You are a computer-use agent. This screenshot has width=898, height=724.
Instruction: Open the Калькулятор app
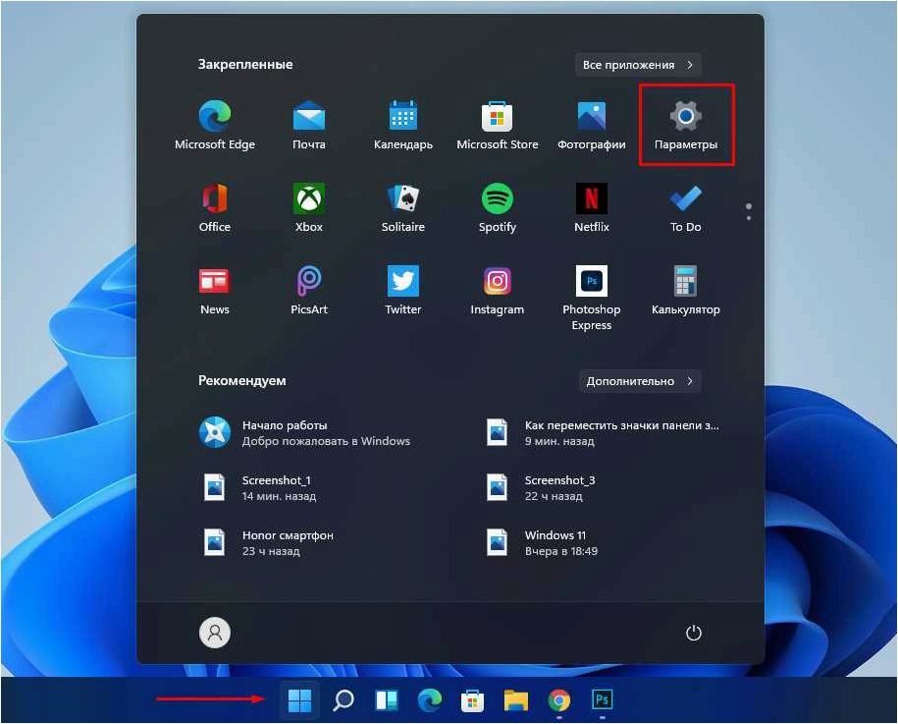tap(686, 290)
